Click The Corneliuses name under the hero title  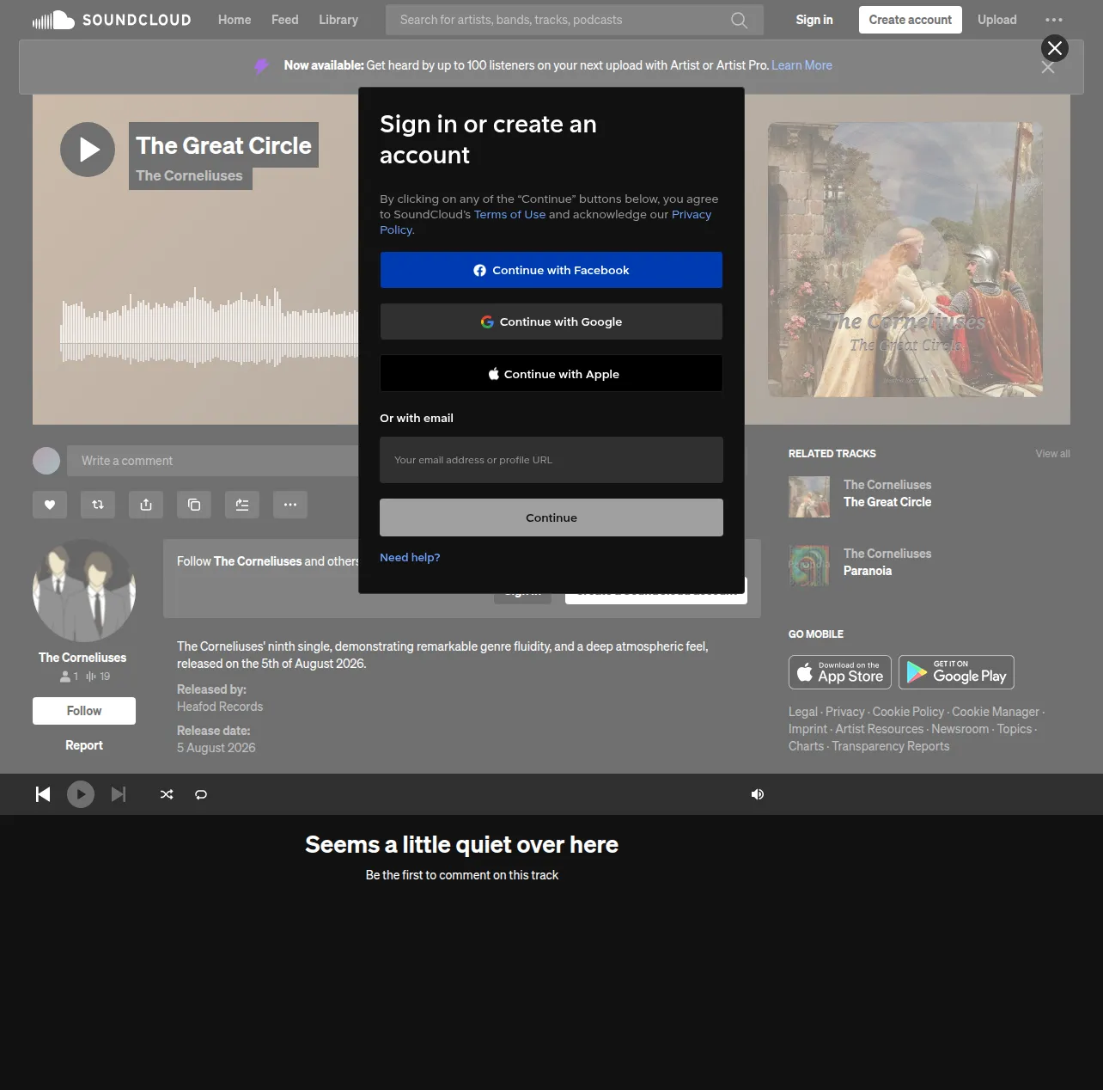189,175
